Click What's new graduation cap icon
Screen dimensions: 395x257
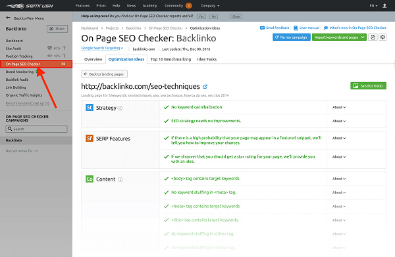(326, 28)
